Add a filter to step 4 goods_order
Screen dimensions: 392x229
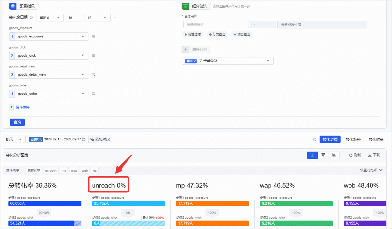[x=94, y=94]
